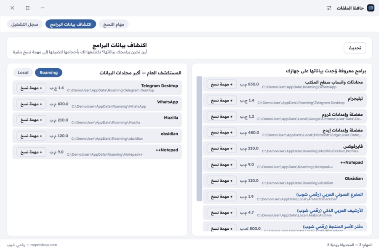Close the حافظ الملفات window
Screen dimensions: 379x250
pyautogui.click(x=12, y=8)
